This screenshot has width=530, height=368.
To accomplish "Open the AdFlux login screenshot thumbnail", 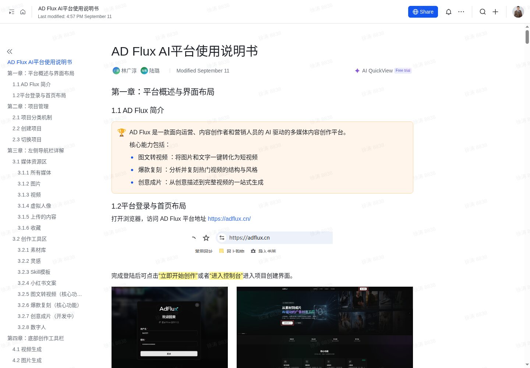I will pyautogui.click(x=170, y=327).
